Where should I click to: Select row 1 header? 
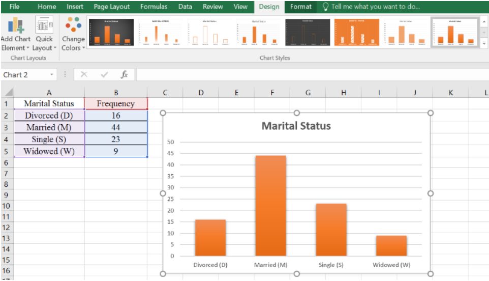click(x=6, y=103)
